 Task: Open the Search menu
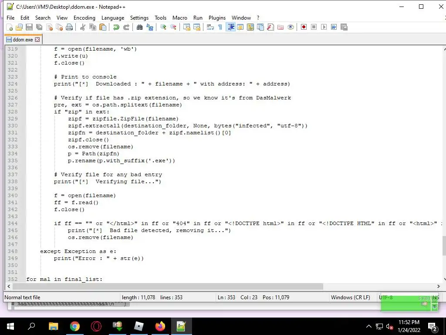point(43,17)
